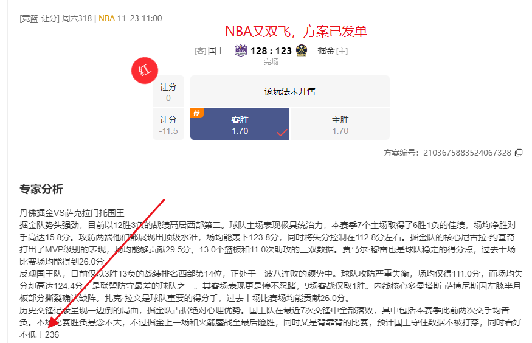Click the 让分 -11.5 handicap cell
This screenshot has width=532, height=343.
point(168,125)
